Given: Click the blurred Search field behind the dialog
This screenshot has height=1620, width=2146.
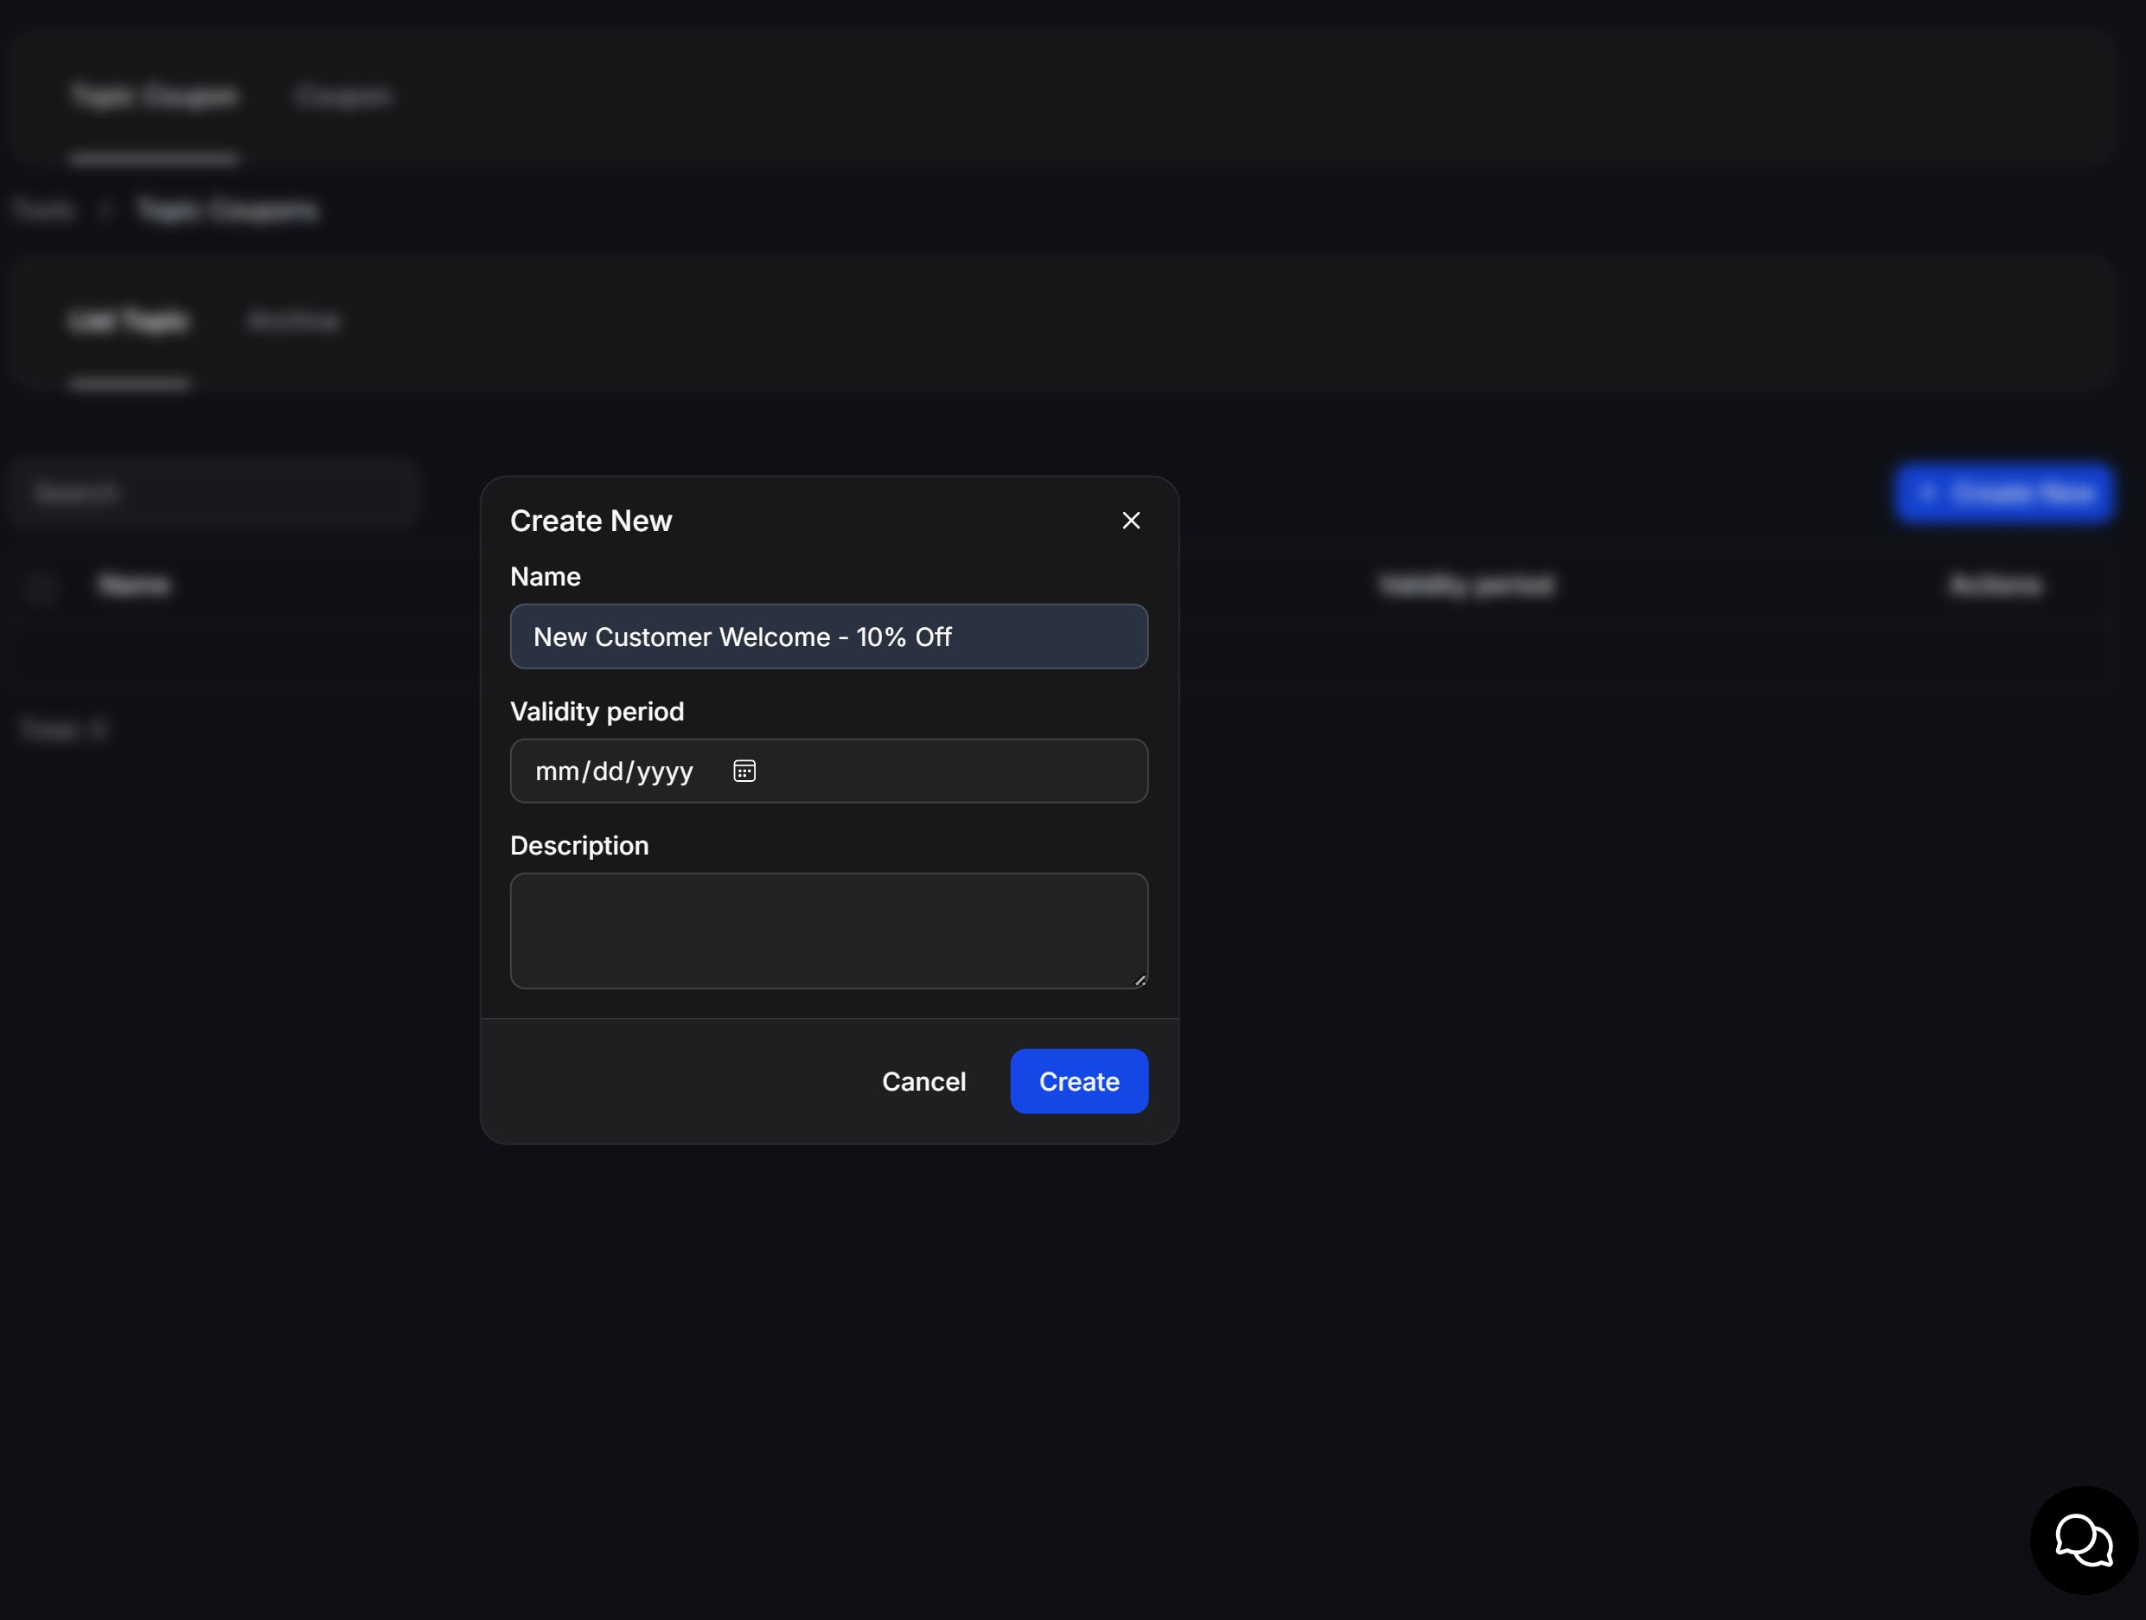Looking at the screenshot, I should coord(214,494).
